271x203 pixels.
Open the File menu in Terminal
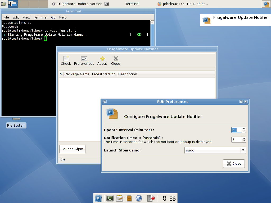click(x=6, y=17)
